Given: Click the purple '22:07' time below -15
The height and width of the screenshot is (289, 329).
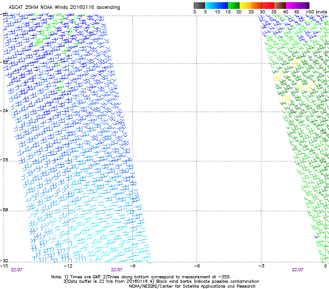Looking at the screenshot, I should coord(16,270).
